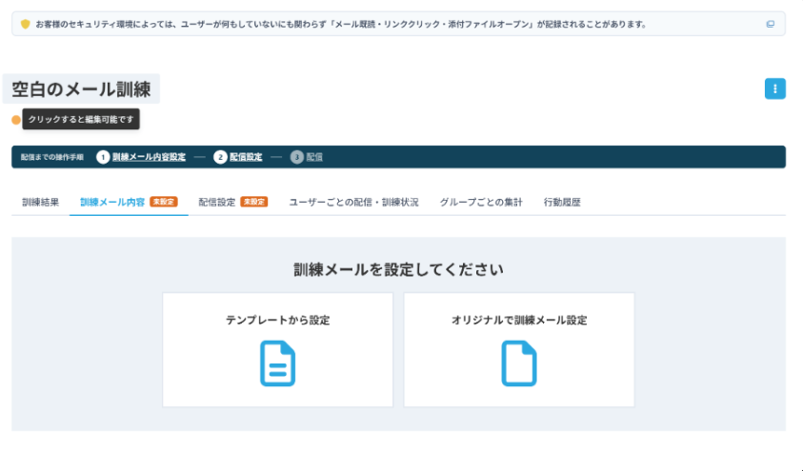The width and height of the screenshot is (803, 471).
Task: Click the orange status dot under the title
Action: [x=16, y=120]
